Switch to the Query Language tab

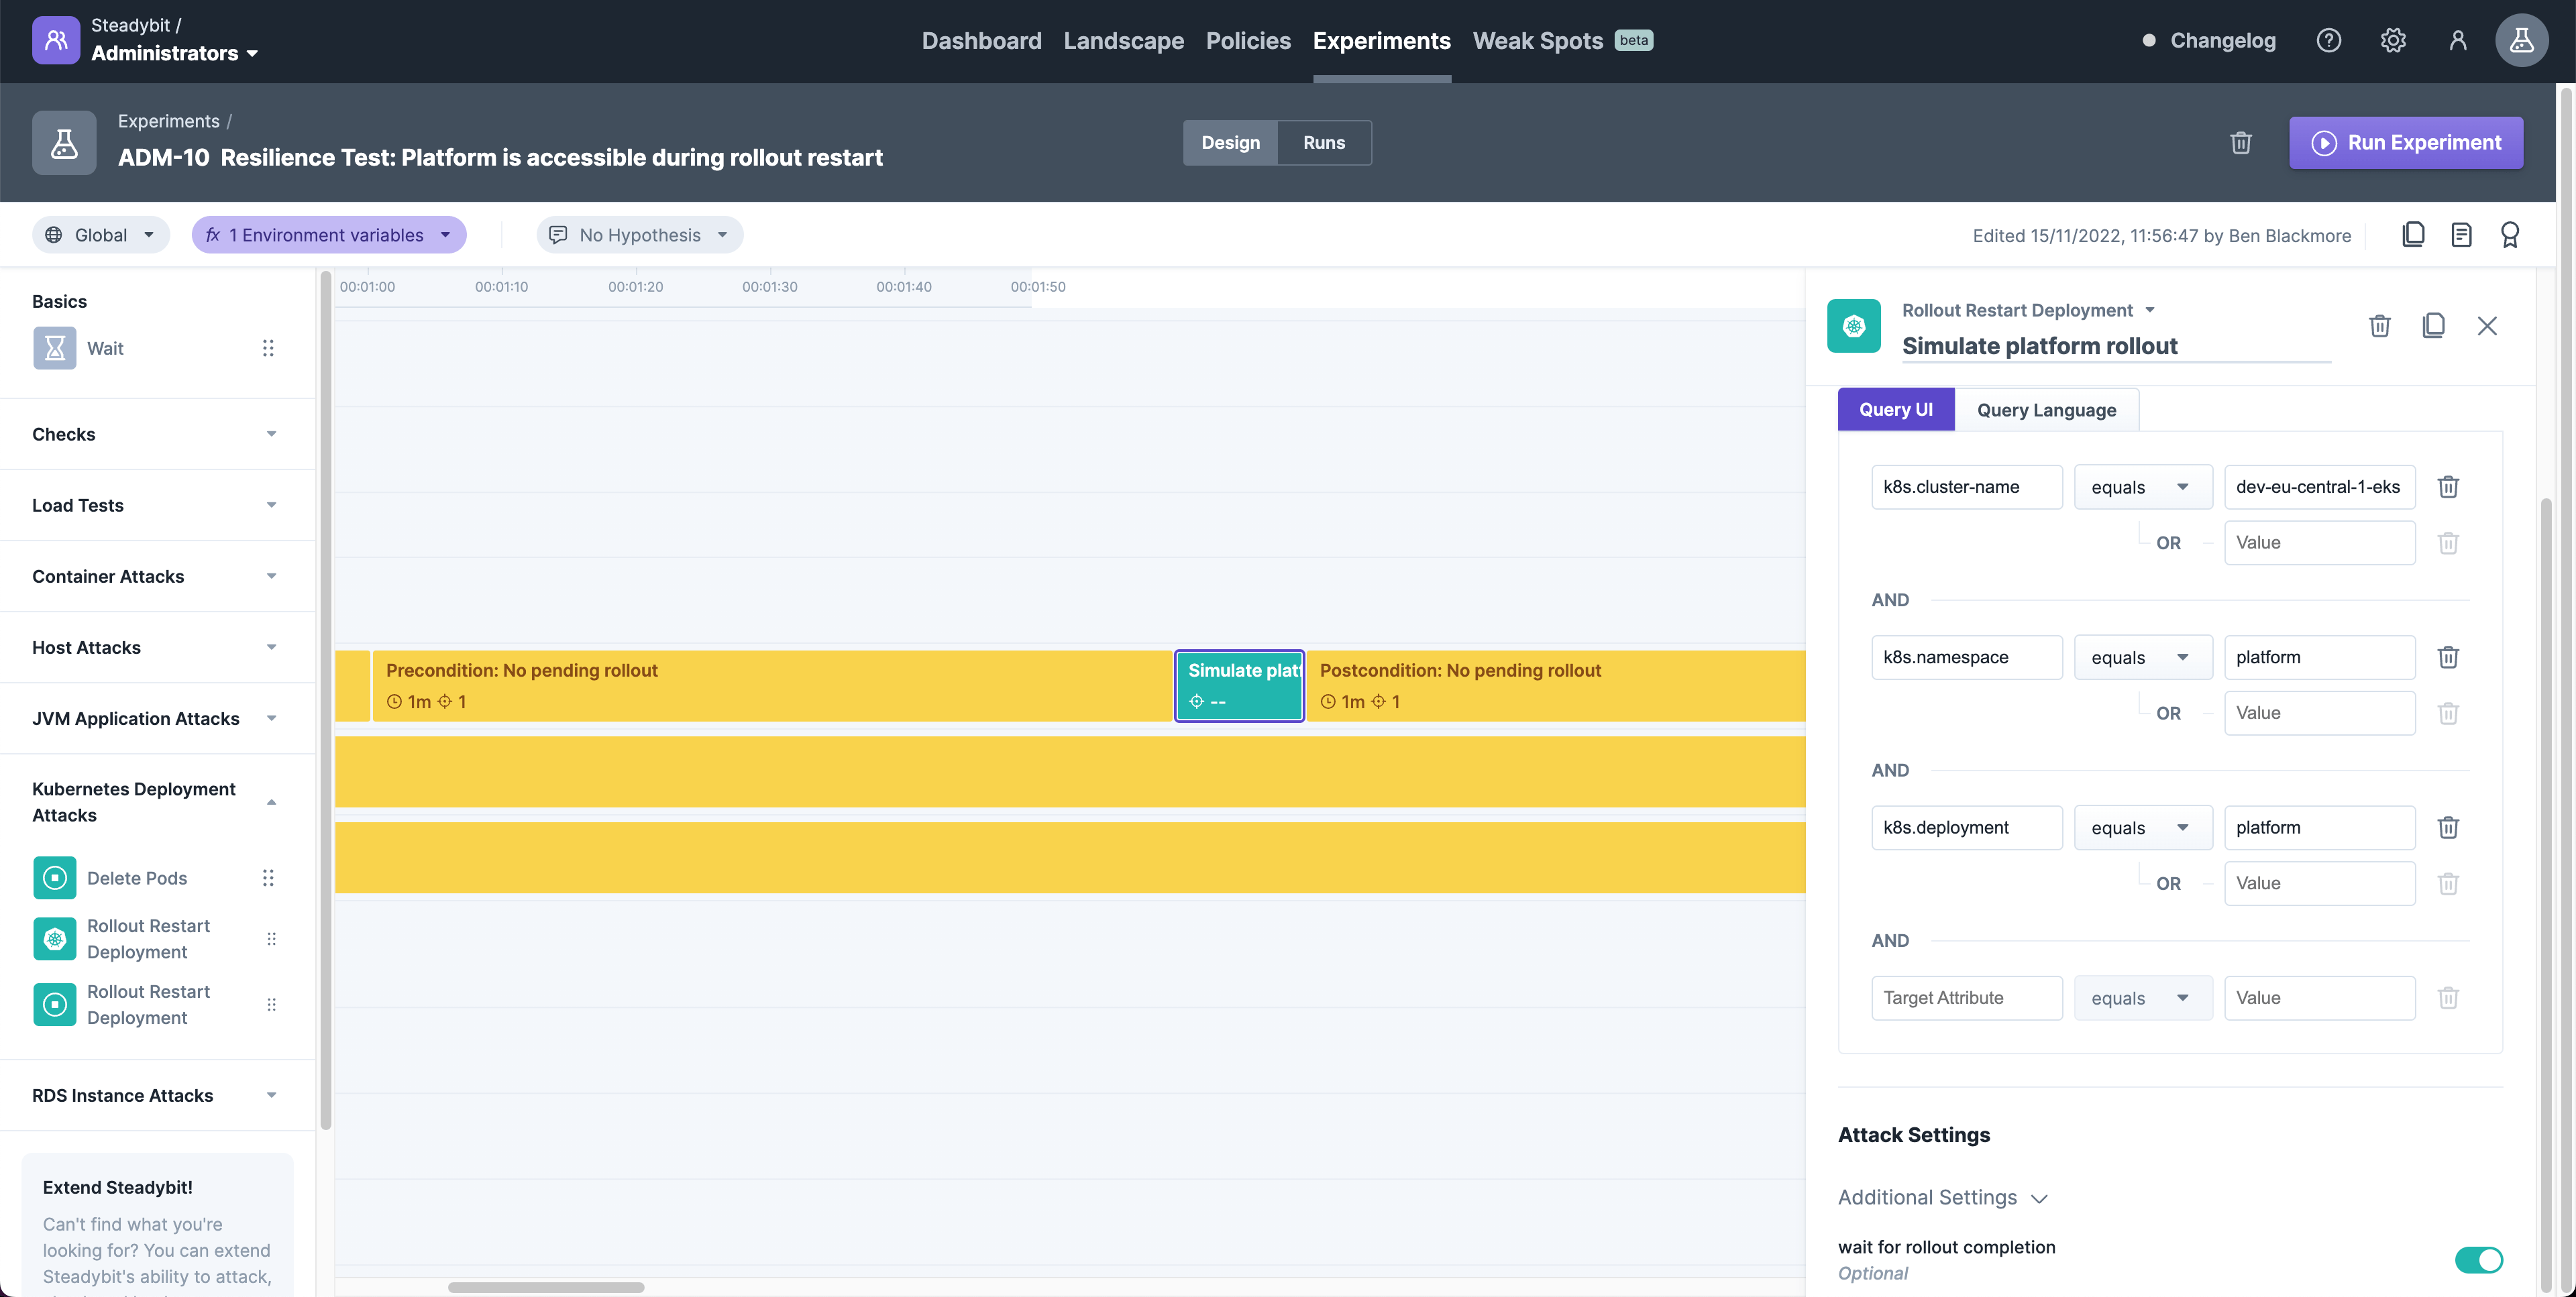[2047, 408]
